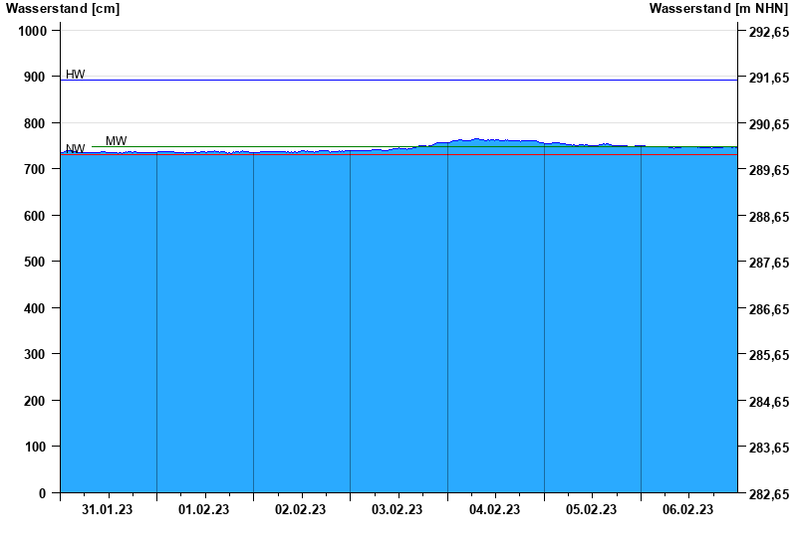Click the right axis title Wasserstand [m NHN]
797x547 pixels.
[x=719, y=9]
